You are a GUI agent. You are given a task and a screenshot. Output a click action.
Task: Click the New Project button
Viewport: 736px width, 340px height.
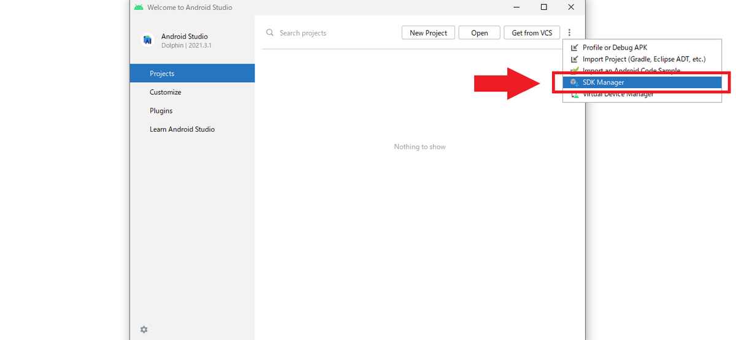pyautogui.click(x=428, y=33)
